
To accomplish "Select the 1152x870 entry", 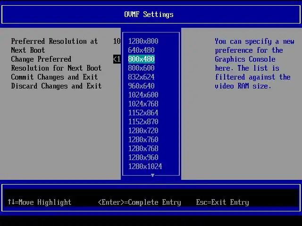I will (143, 121).
